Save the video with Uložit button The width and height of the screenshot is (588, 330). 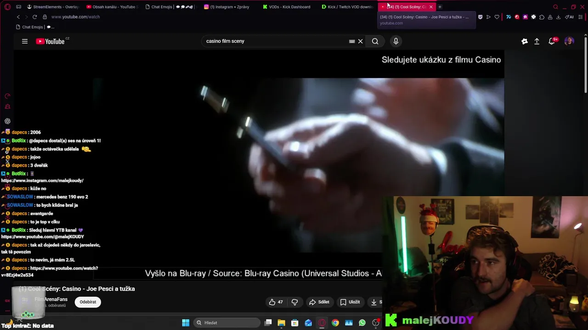350,302
